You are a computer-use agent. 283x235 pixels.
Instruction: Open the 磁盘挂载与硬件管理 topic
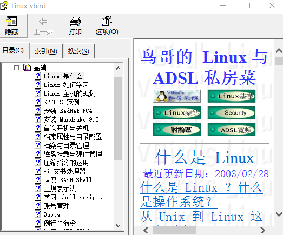[73, 154]
